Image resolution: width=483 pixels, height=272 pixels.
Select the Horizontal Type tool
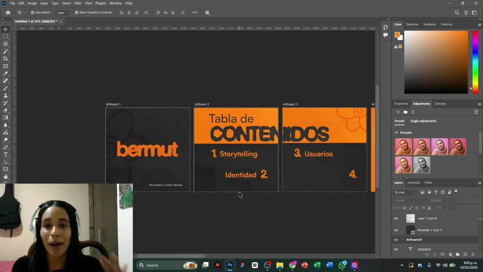[x=5, y=155]
